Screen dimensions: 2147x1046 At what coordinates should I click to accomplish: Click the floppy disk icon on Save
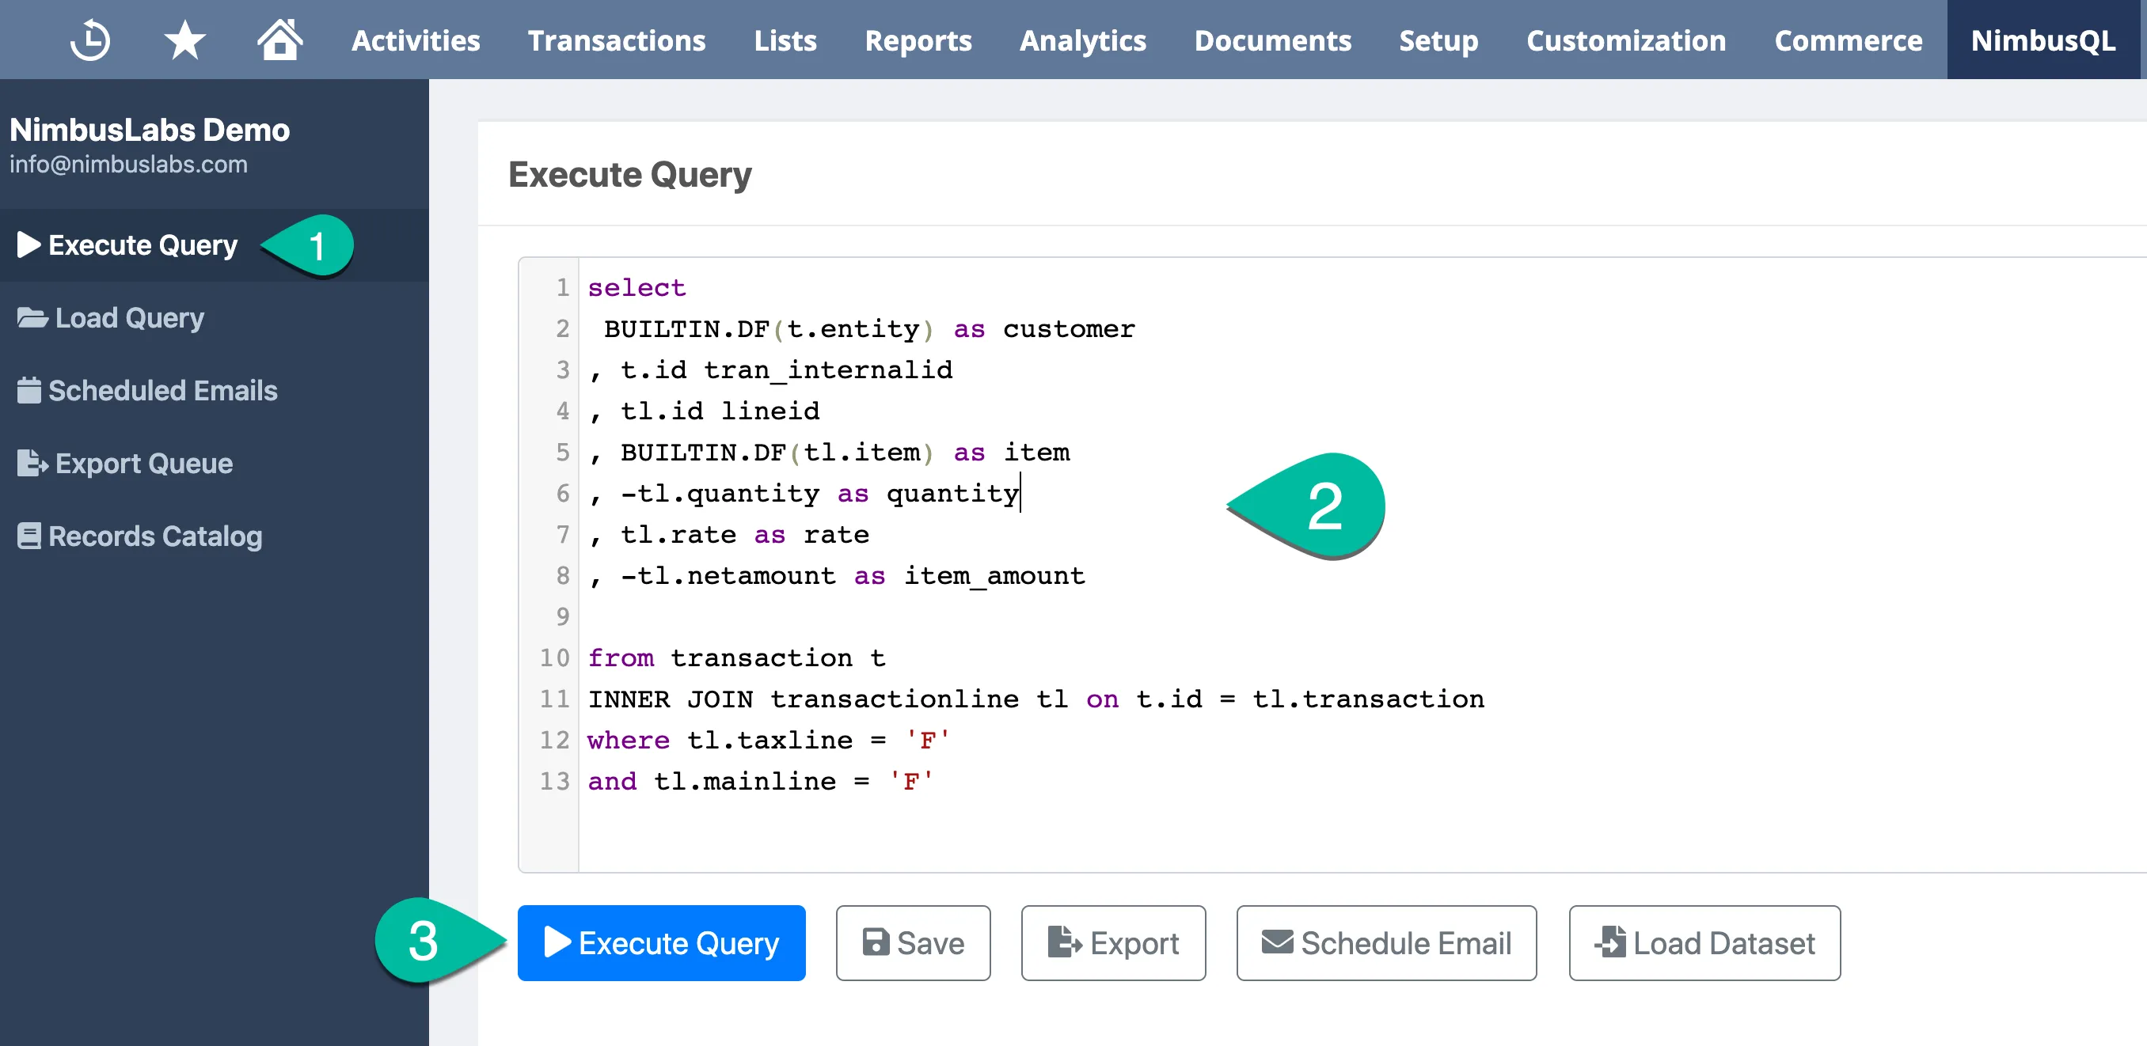[x=875, y=942]
